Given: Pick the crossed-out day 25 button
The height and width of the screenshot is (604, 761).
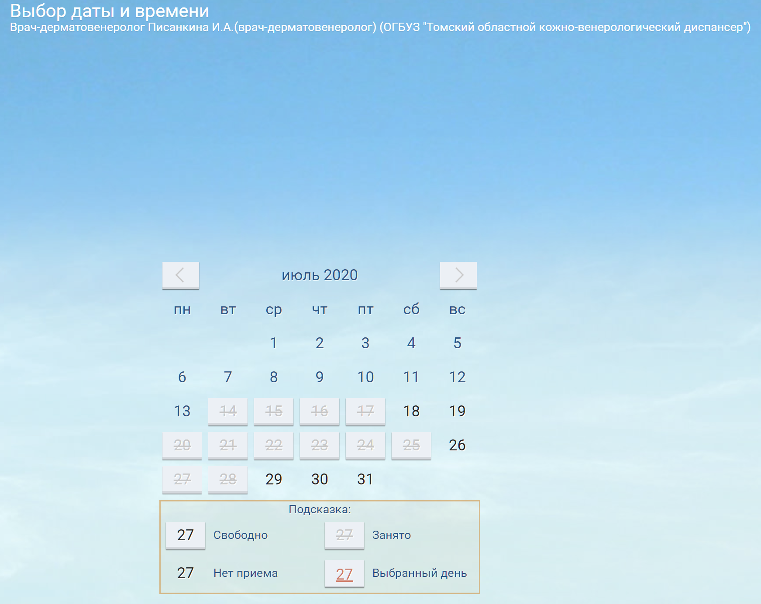Looking at the screenshot, I should point(411,445).
